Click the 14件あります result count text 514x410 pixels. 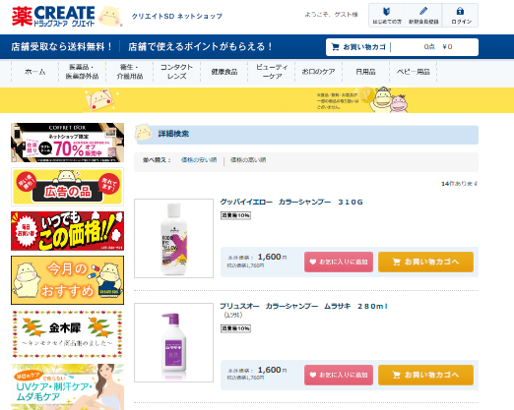click(x=459, y=184)
